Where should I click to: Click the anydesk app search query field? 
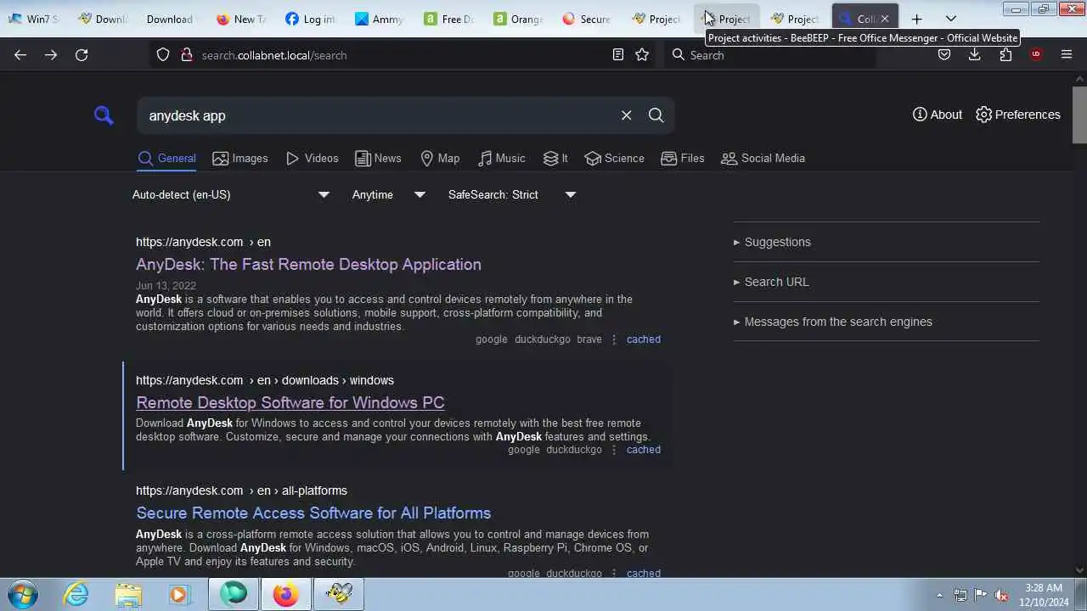[x=378, y=115]
